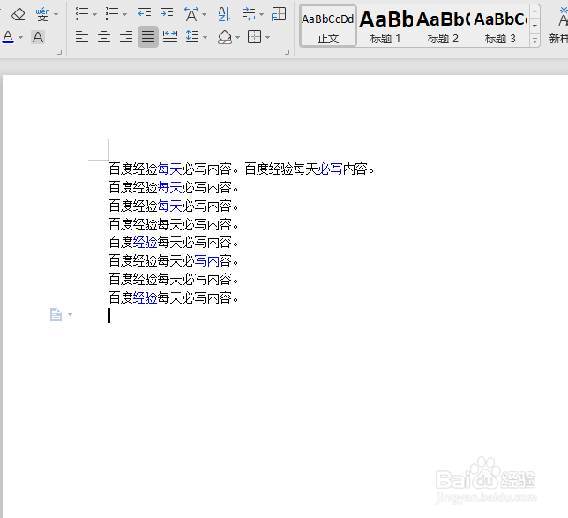Increase the paragraph indent
This screenshot has width=568, height=518.
[x=167, y=14]
